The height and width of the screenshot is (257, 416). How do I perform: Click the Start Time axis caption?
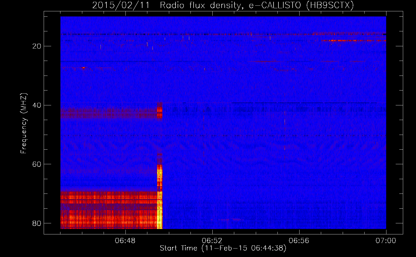(223, 248)
